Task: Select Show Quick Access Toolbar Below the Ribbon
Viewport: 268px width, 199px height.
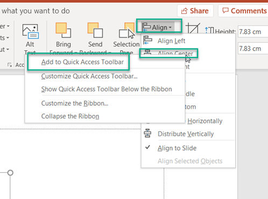Action: 105,89
